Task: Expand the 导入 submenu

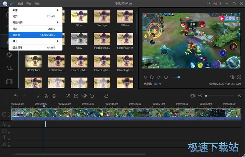Action: pyautogui.click(x=36, y=41)
